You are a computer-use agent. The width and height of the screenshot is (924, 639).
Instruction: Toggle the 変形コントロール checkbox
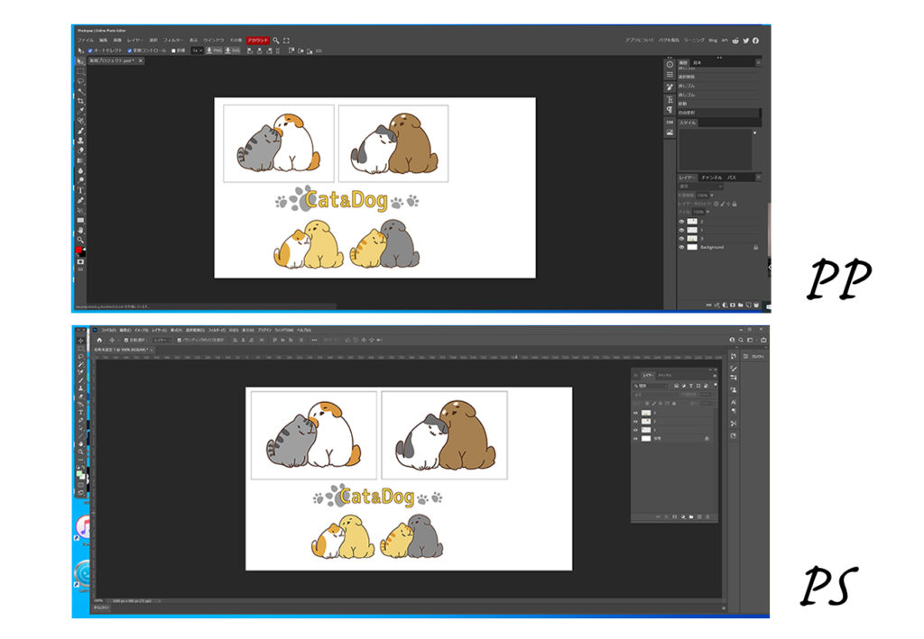130,50
